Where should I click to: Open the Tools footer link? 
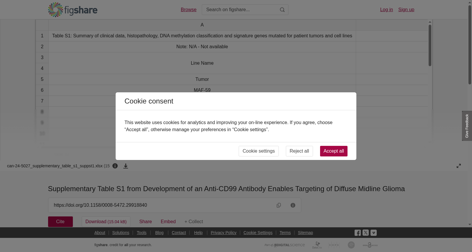pyautogui.click(x=142, y=233)
